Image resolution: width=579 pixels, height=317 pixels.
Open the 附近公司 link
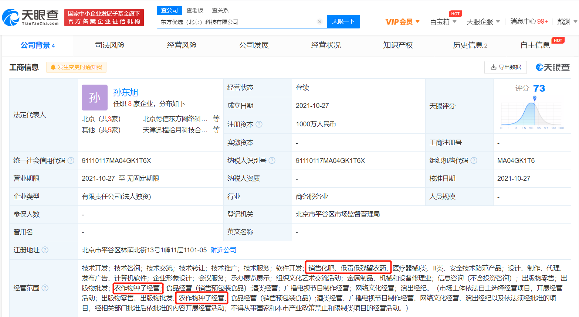coord(223,250)
